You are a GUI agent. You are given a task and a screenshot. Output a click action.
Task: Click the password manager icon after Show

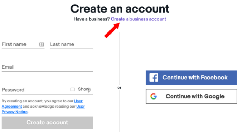coord(89,90)
